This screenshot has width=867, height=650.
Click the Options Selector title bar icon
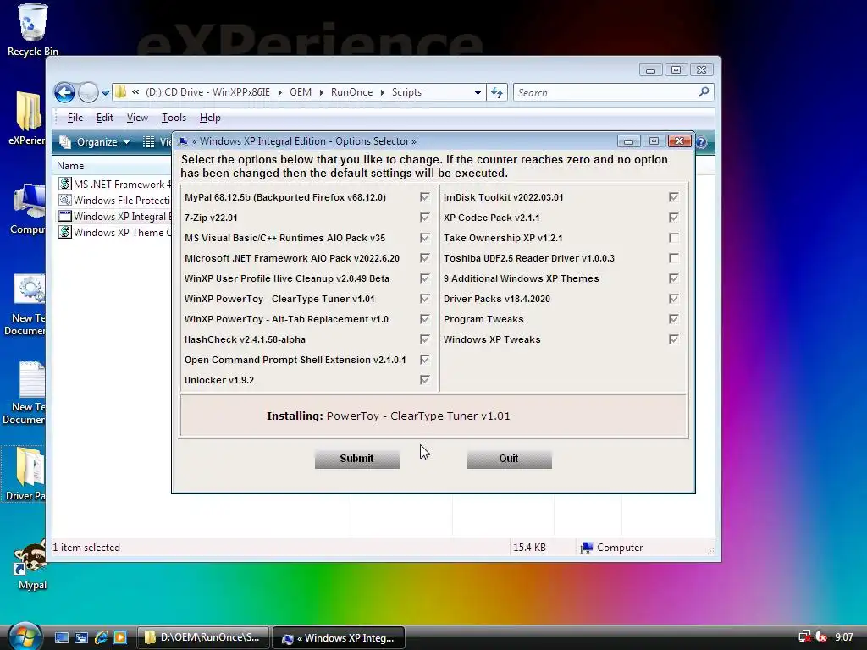[x=183, y=141]
